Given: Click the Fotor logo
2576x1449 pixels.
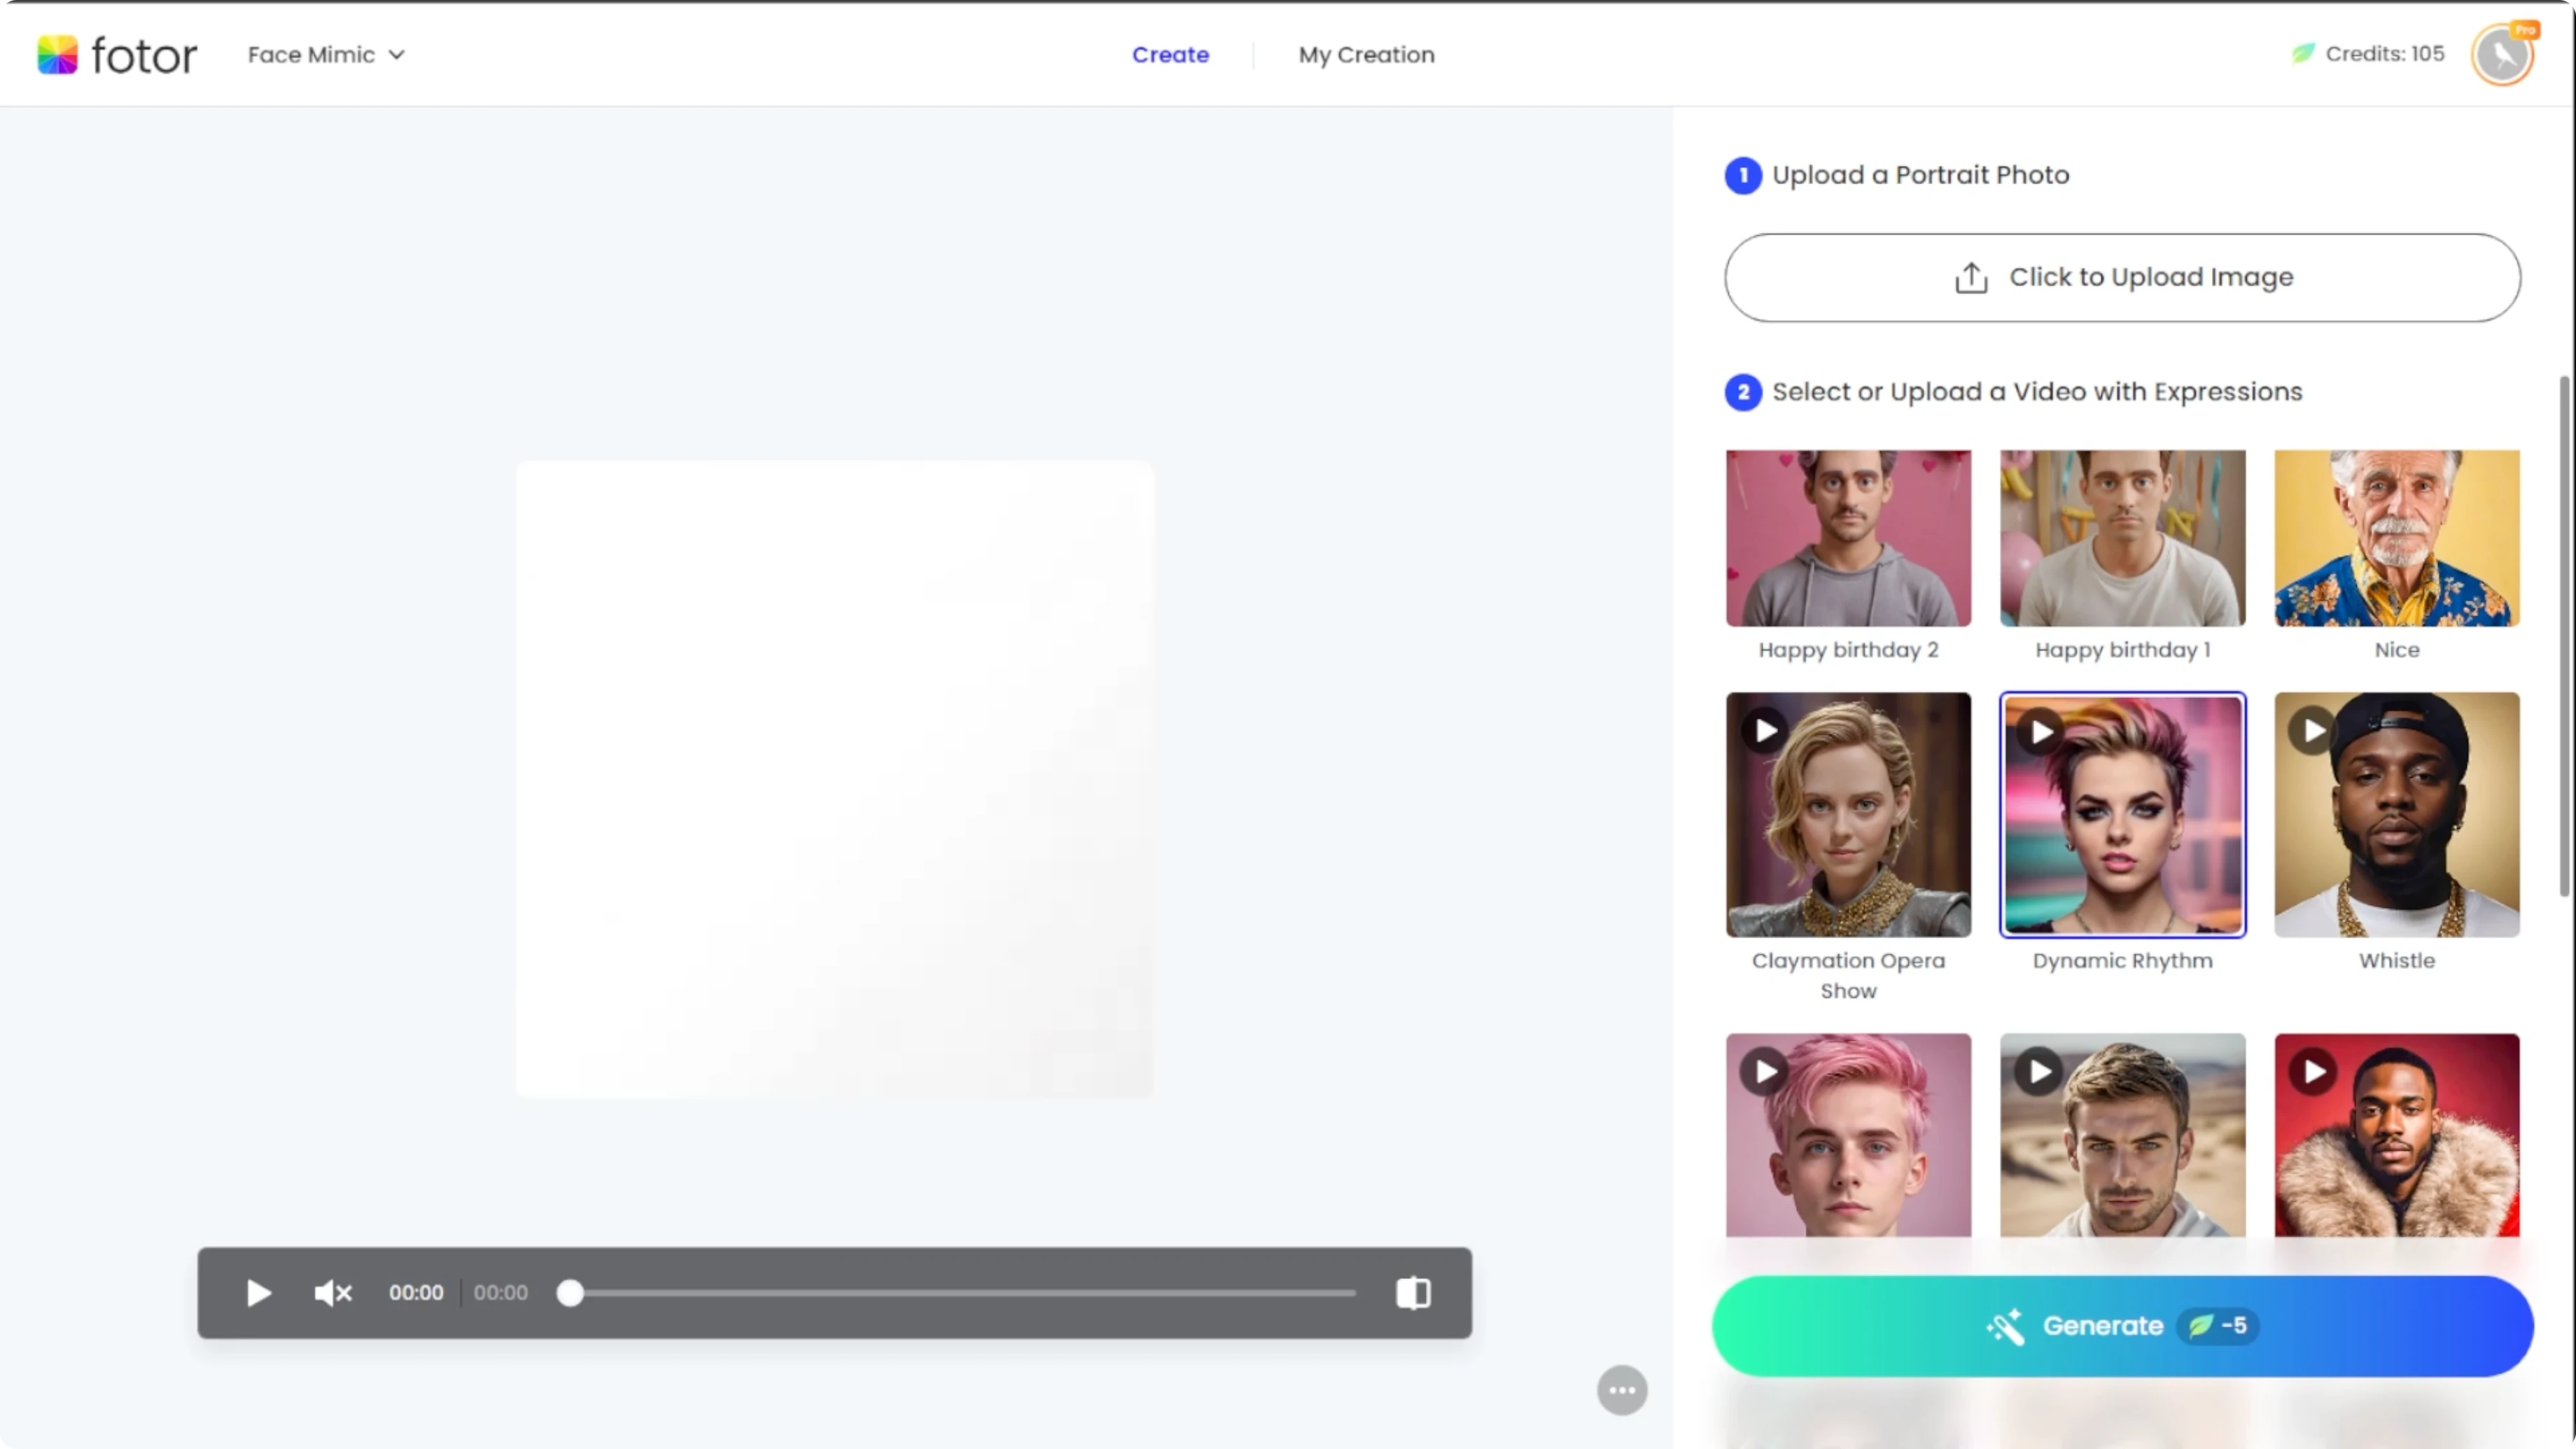Looking at the screenshot, I should coord(117,55).
